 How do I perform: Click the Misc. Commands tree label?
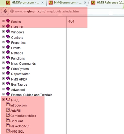(24, 64)
